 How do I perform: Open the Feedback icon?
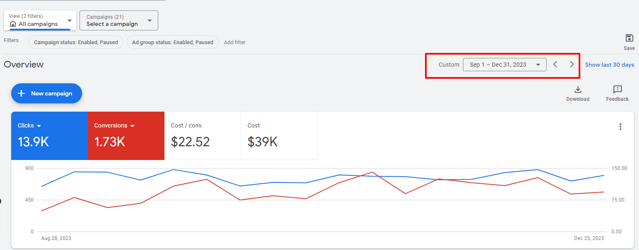[x=617, y=90]
